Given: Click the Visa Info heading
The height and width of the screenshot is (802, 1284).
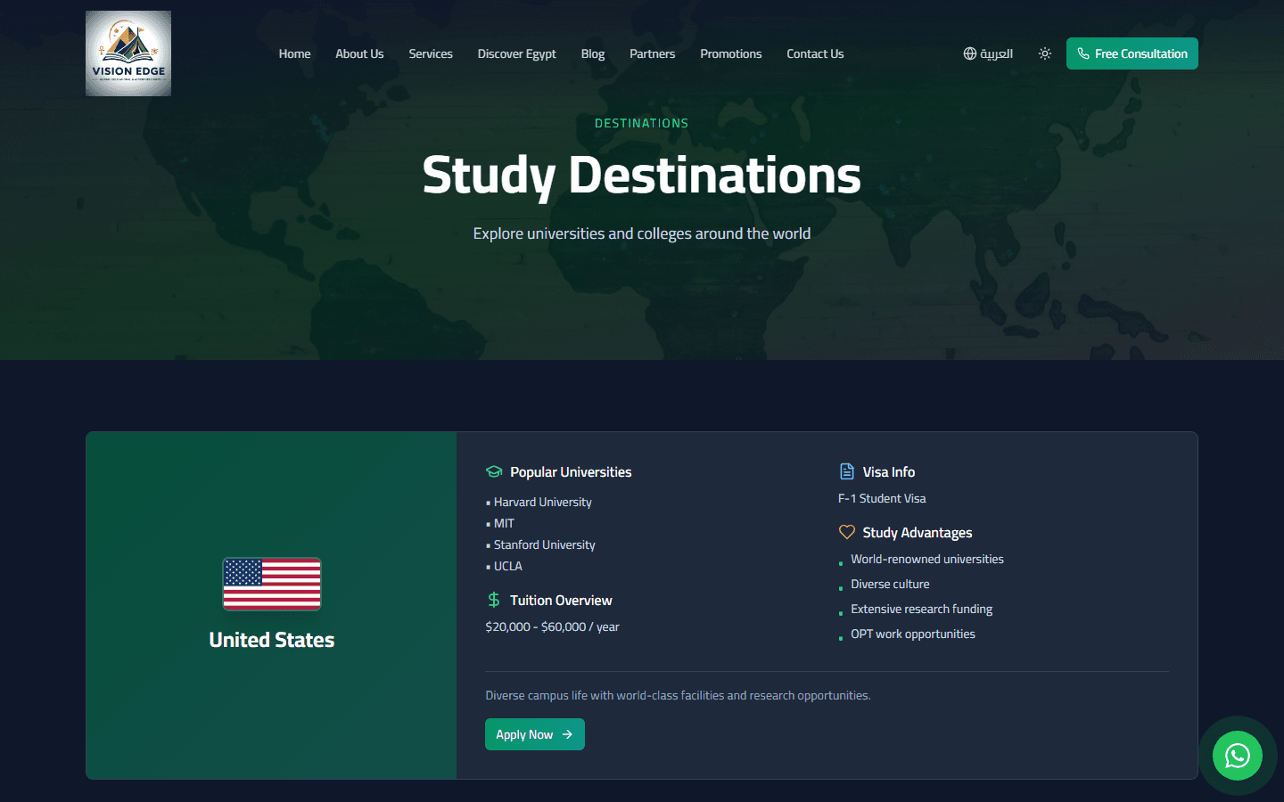Looking at the screenshot, I should click(x=888, y=471).
